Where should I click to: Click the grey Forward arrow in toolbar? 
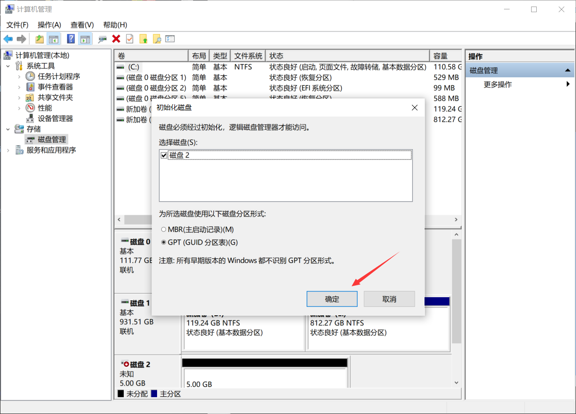(21, 39)
